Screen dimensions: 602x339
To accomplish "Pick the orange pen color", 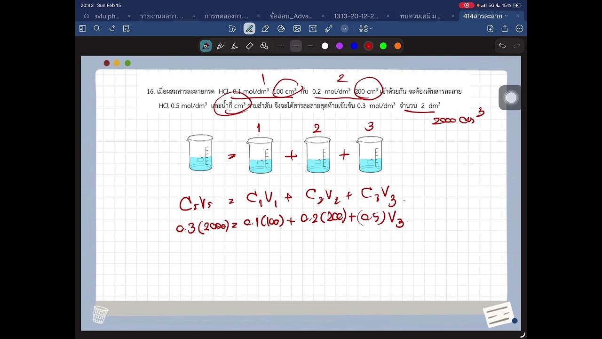I will point(398,46).
